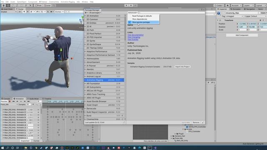Open the Layers dropdown in top toolbar

click(249, 5)
